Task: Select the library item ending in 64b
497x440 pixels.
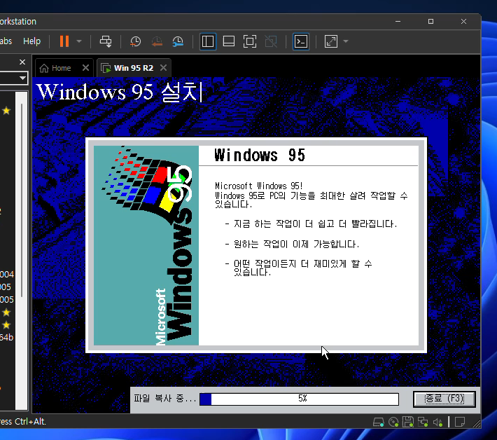Action: click(7, 338)
